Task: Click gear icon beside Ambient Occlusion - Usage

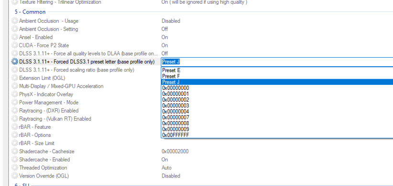Action: click(15, 21)
